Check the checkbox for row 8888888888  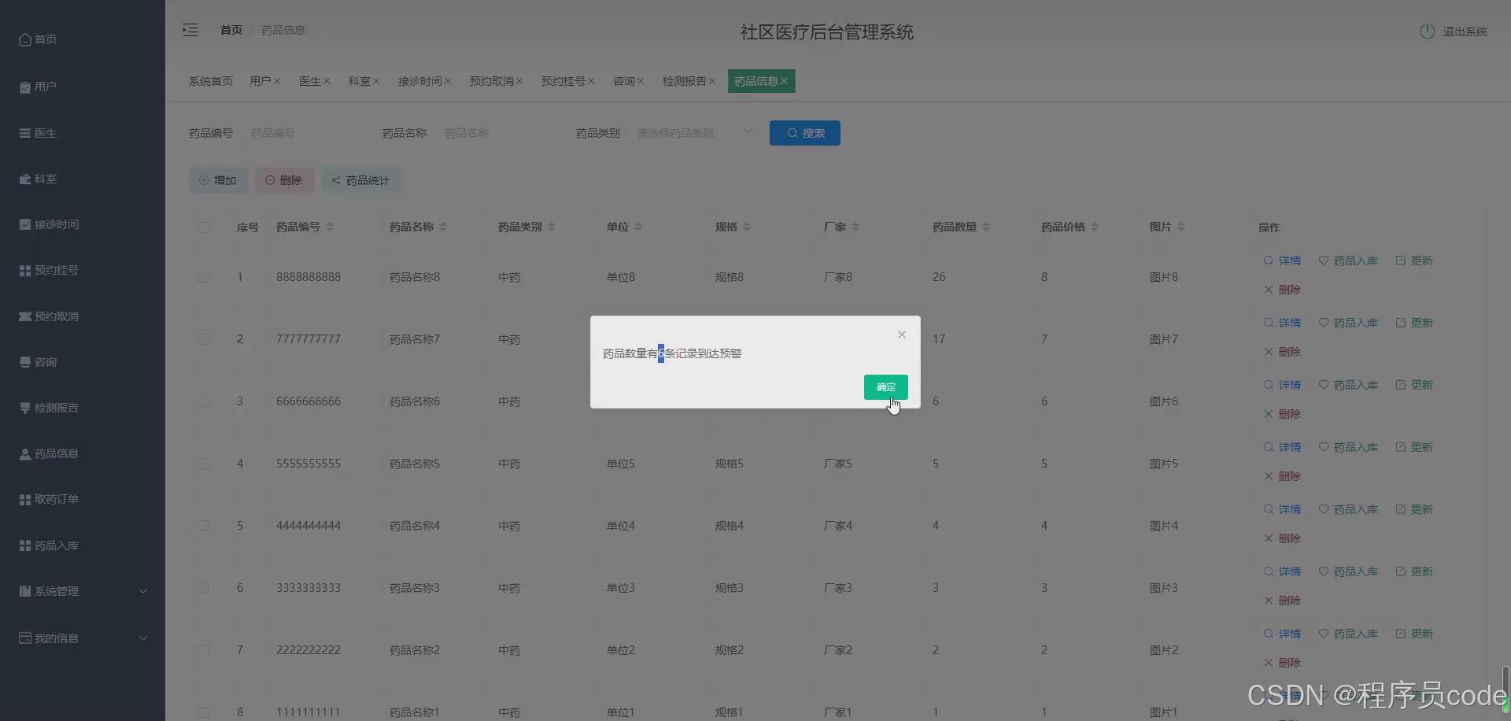(203, 276)
